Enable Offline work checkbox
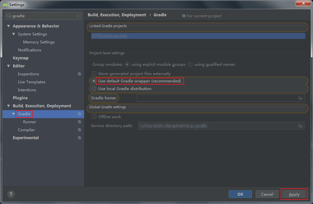This screenshot has height=204, width=313. click(x=94, y=117)
